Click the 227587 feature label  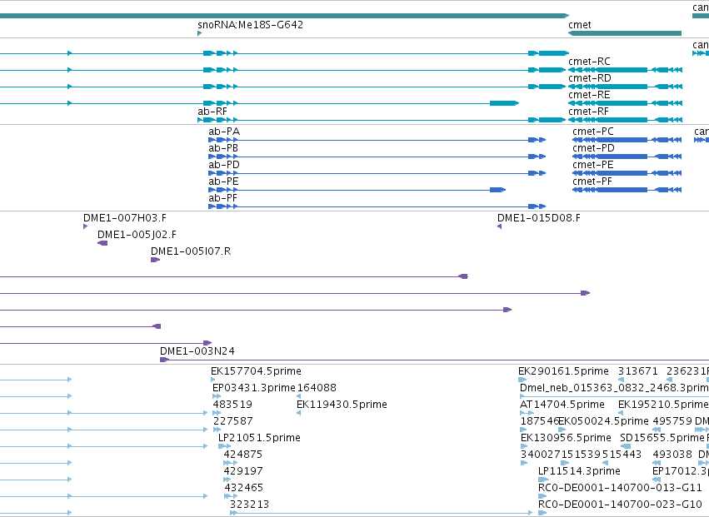click(x=233, y=421)
